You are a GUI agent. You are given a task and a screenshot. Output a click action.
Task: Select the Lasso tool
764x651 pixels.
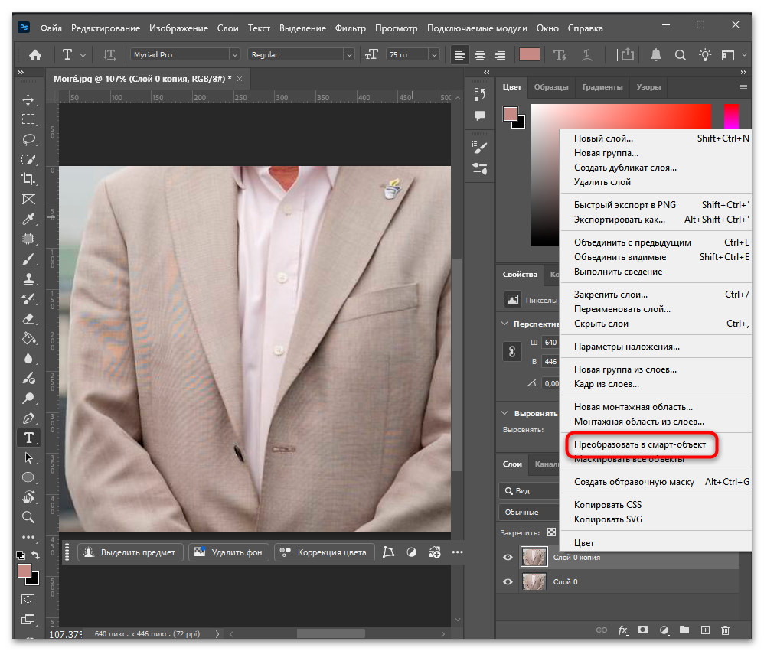point(28,140)
